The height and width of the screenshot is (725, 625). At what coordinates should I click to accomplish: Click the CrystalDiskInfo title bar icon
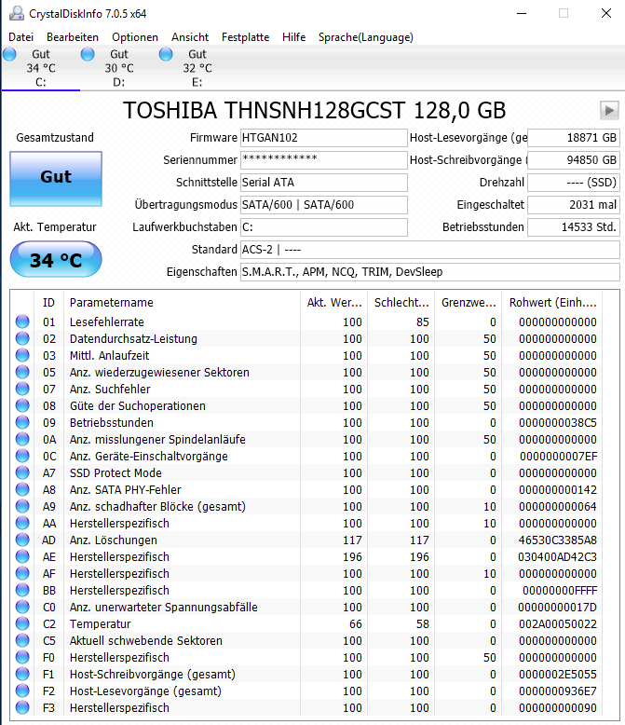click(17, 13)
